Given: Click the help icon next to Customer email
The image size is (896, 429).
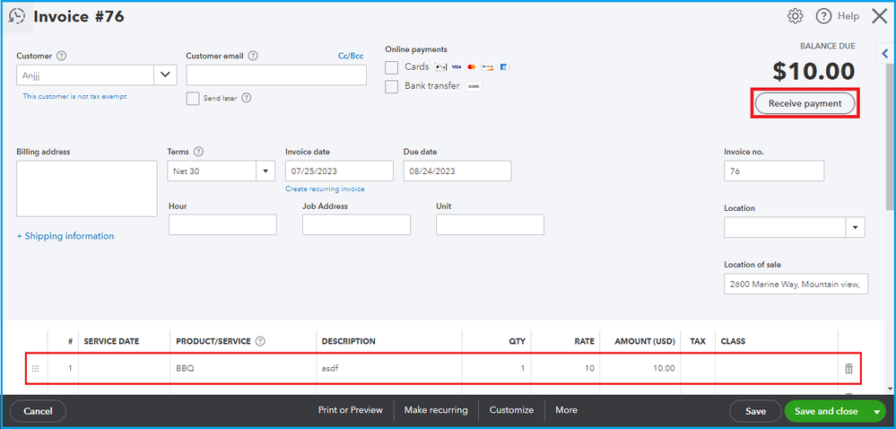Looking at the screenshot, I should 253,56.
